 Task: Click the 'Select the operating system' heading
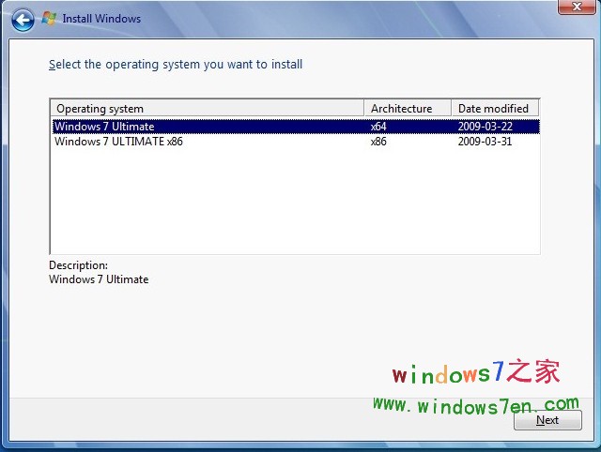pos(176,65)
